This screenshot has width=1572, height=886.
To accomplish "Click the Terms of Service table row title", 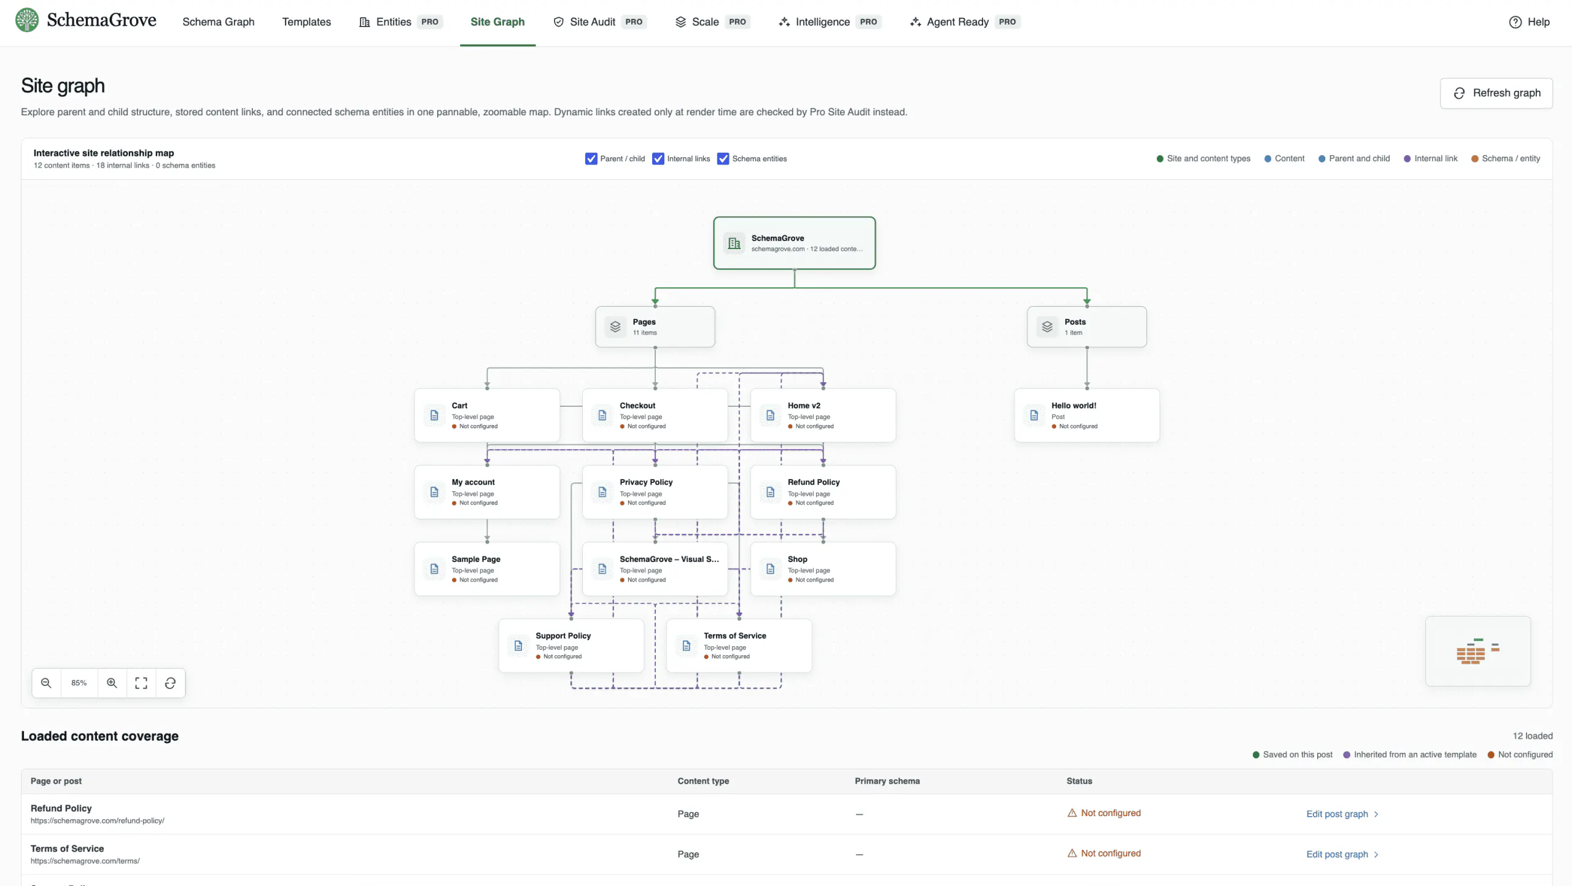I will click(67, 849).
